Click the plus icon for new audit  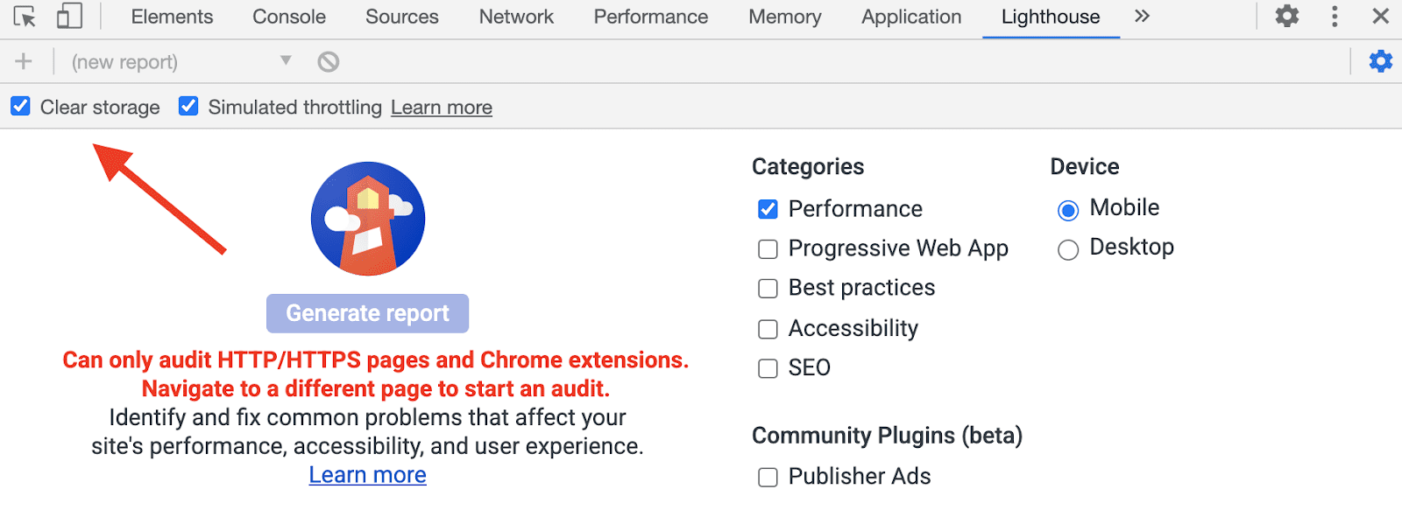click(24, 61)
